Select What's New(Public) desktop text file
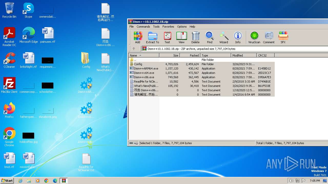Image resolution: width=328 pixels, height=184 pixels. [x=105, y=62]
